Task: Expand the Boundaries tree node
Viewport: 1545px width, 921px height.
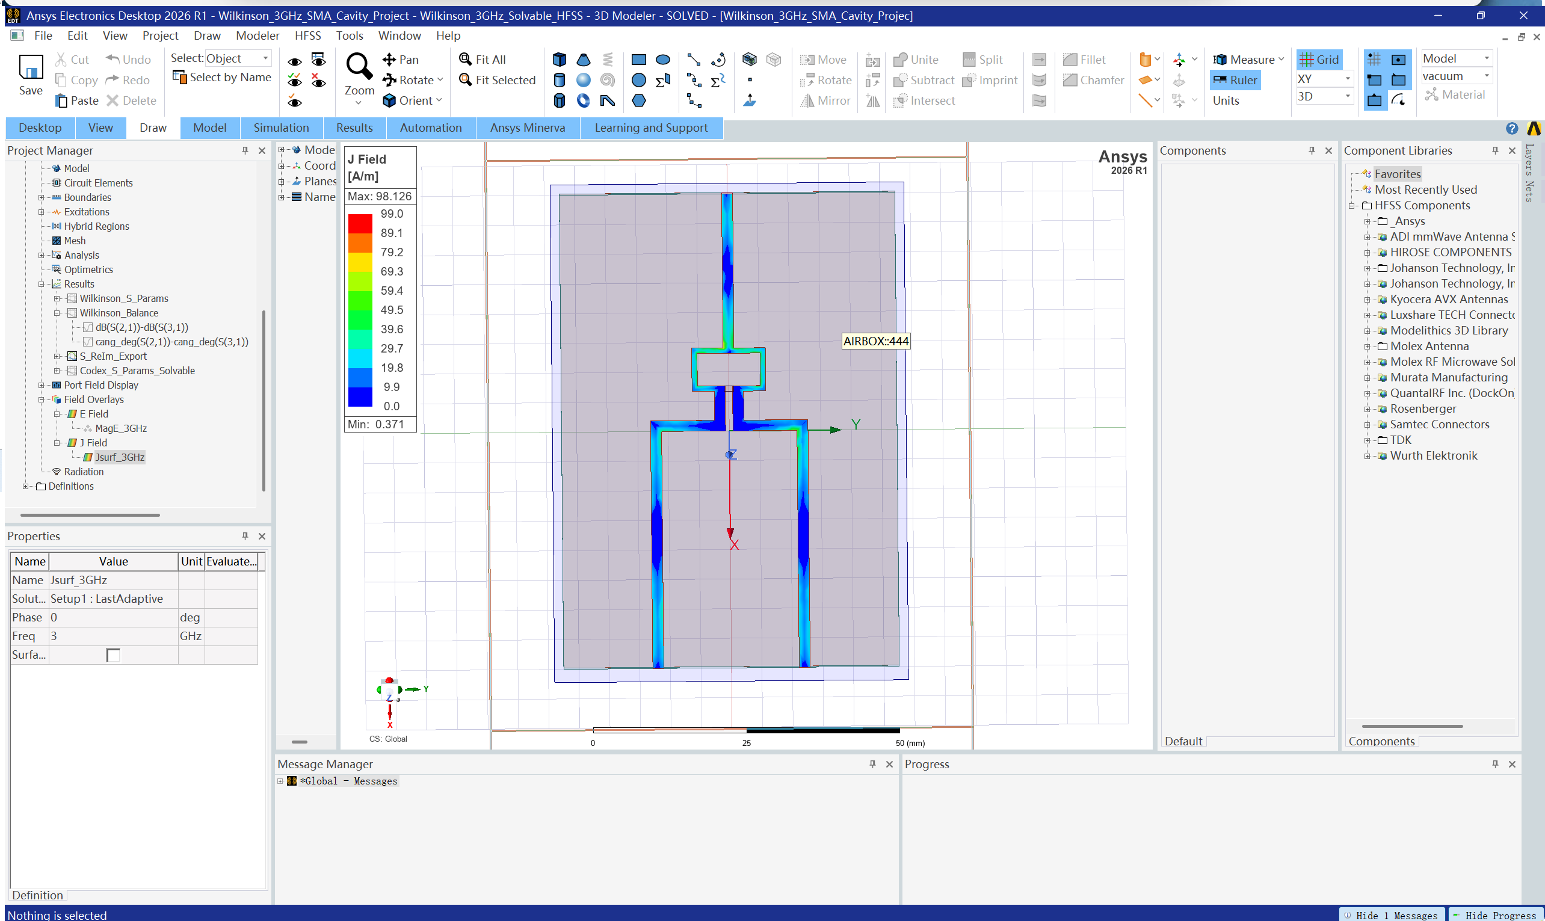Action: pyautogui.click(x=42, y=198)
